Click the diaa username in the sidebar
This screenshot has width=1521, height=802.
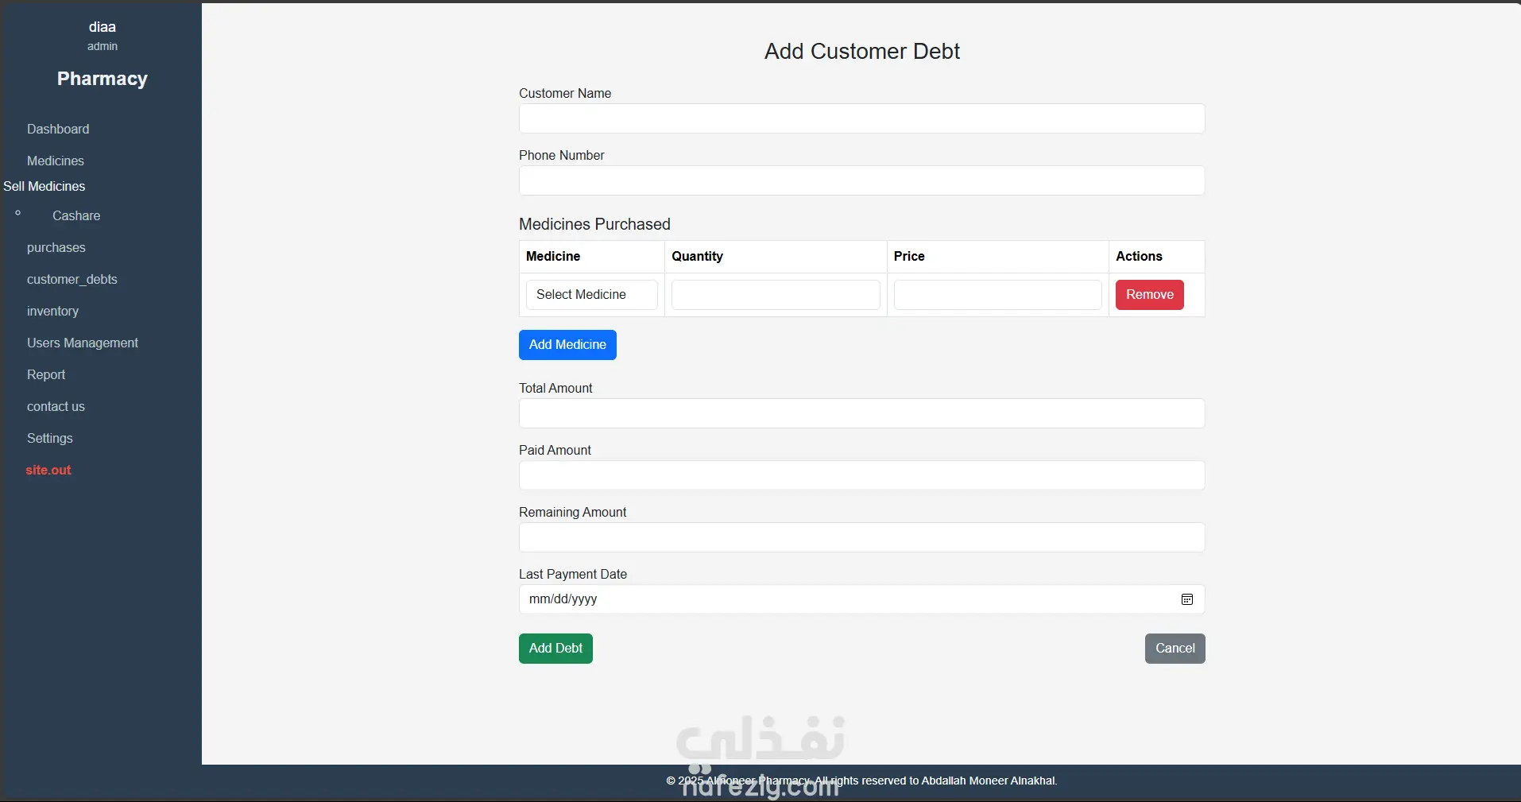103,27
